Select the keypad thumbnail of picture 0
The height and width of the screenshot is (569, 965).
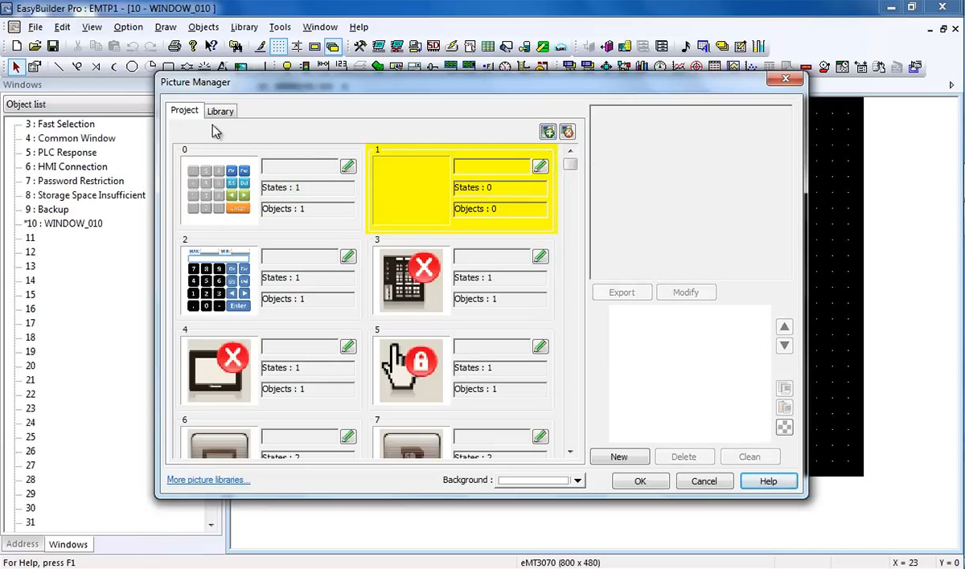[219, 189]
